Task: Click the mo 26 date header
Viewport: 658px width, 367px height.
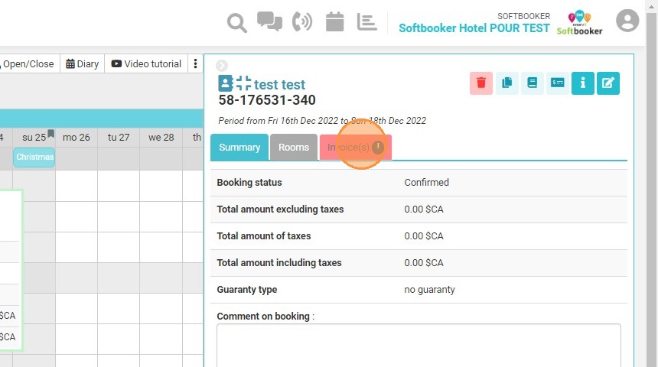Action: point(77,137)
